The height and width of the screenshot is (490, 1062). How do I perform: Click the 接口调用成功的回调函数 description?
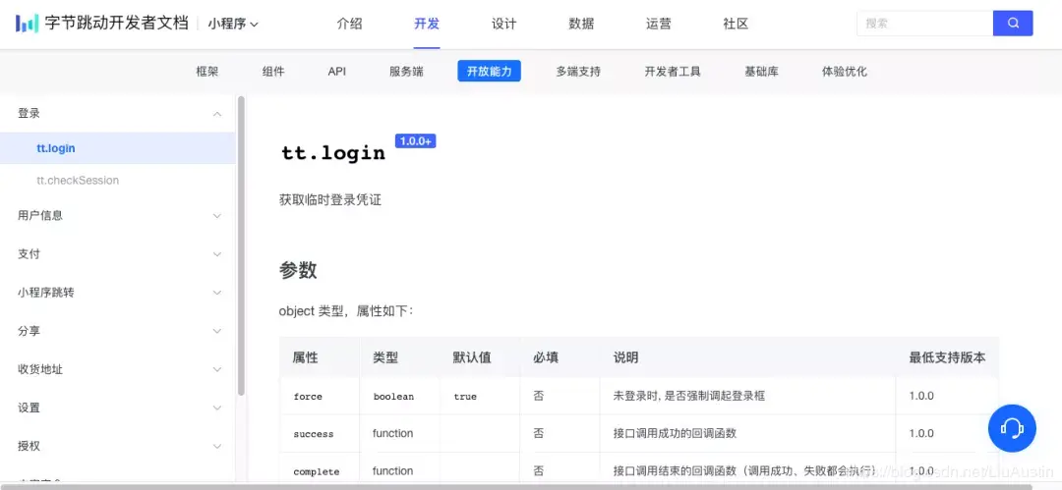pyautogui.click(x=675, y=433)
